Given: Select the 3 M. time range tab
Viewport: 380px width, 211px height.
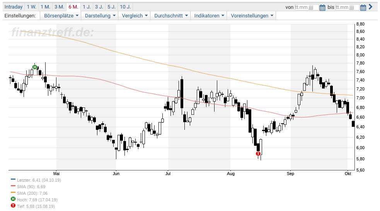Looking at the screenshot, I should 60,7.
